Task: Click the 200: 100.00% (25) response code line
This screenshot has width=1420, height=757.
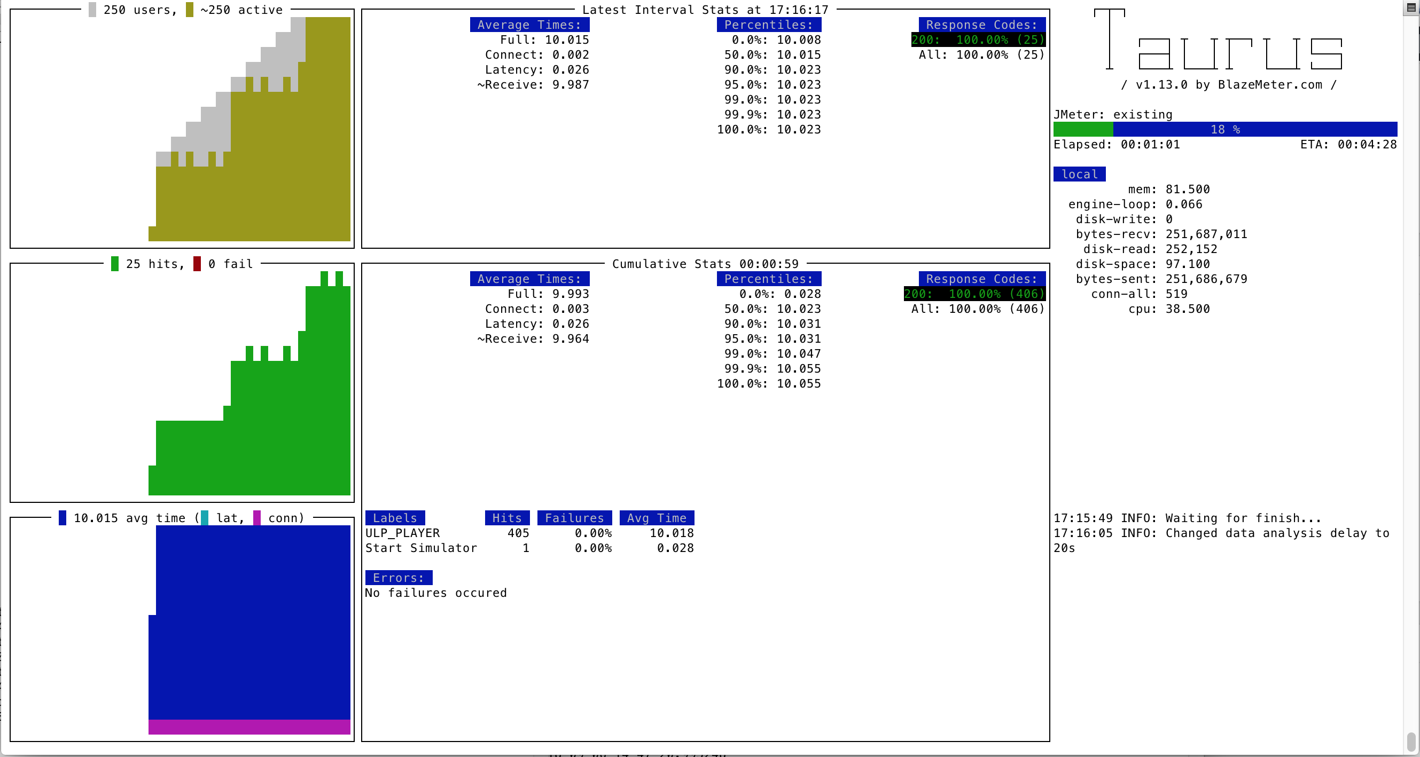Action: tap(978, 40)
